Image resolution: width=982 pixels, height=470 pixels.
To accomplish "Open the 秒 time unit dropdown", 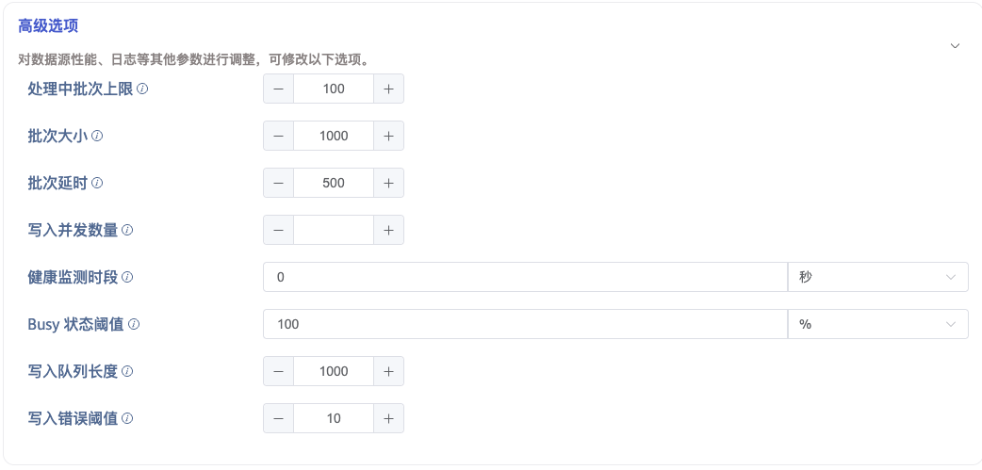I will point(877,277).
